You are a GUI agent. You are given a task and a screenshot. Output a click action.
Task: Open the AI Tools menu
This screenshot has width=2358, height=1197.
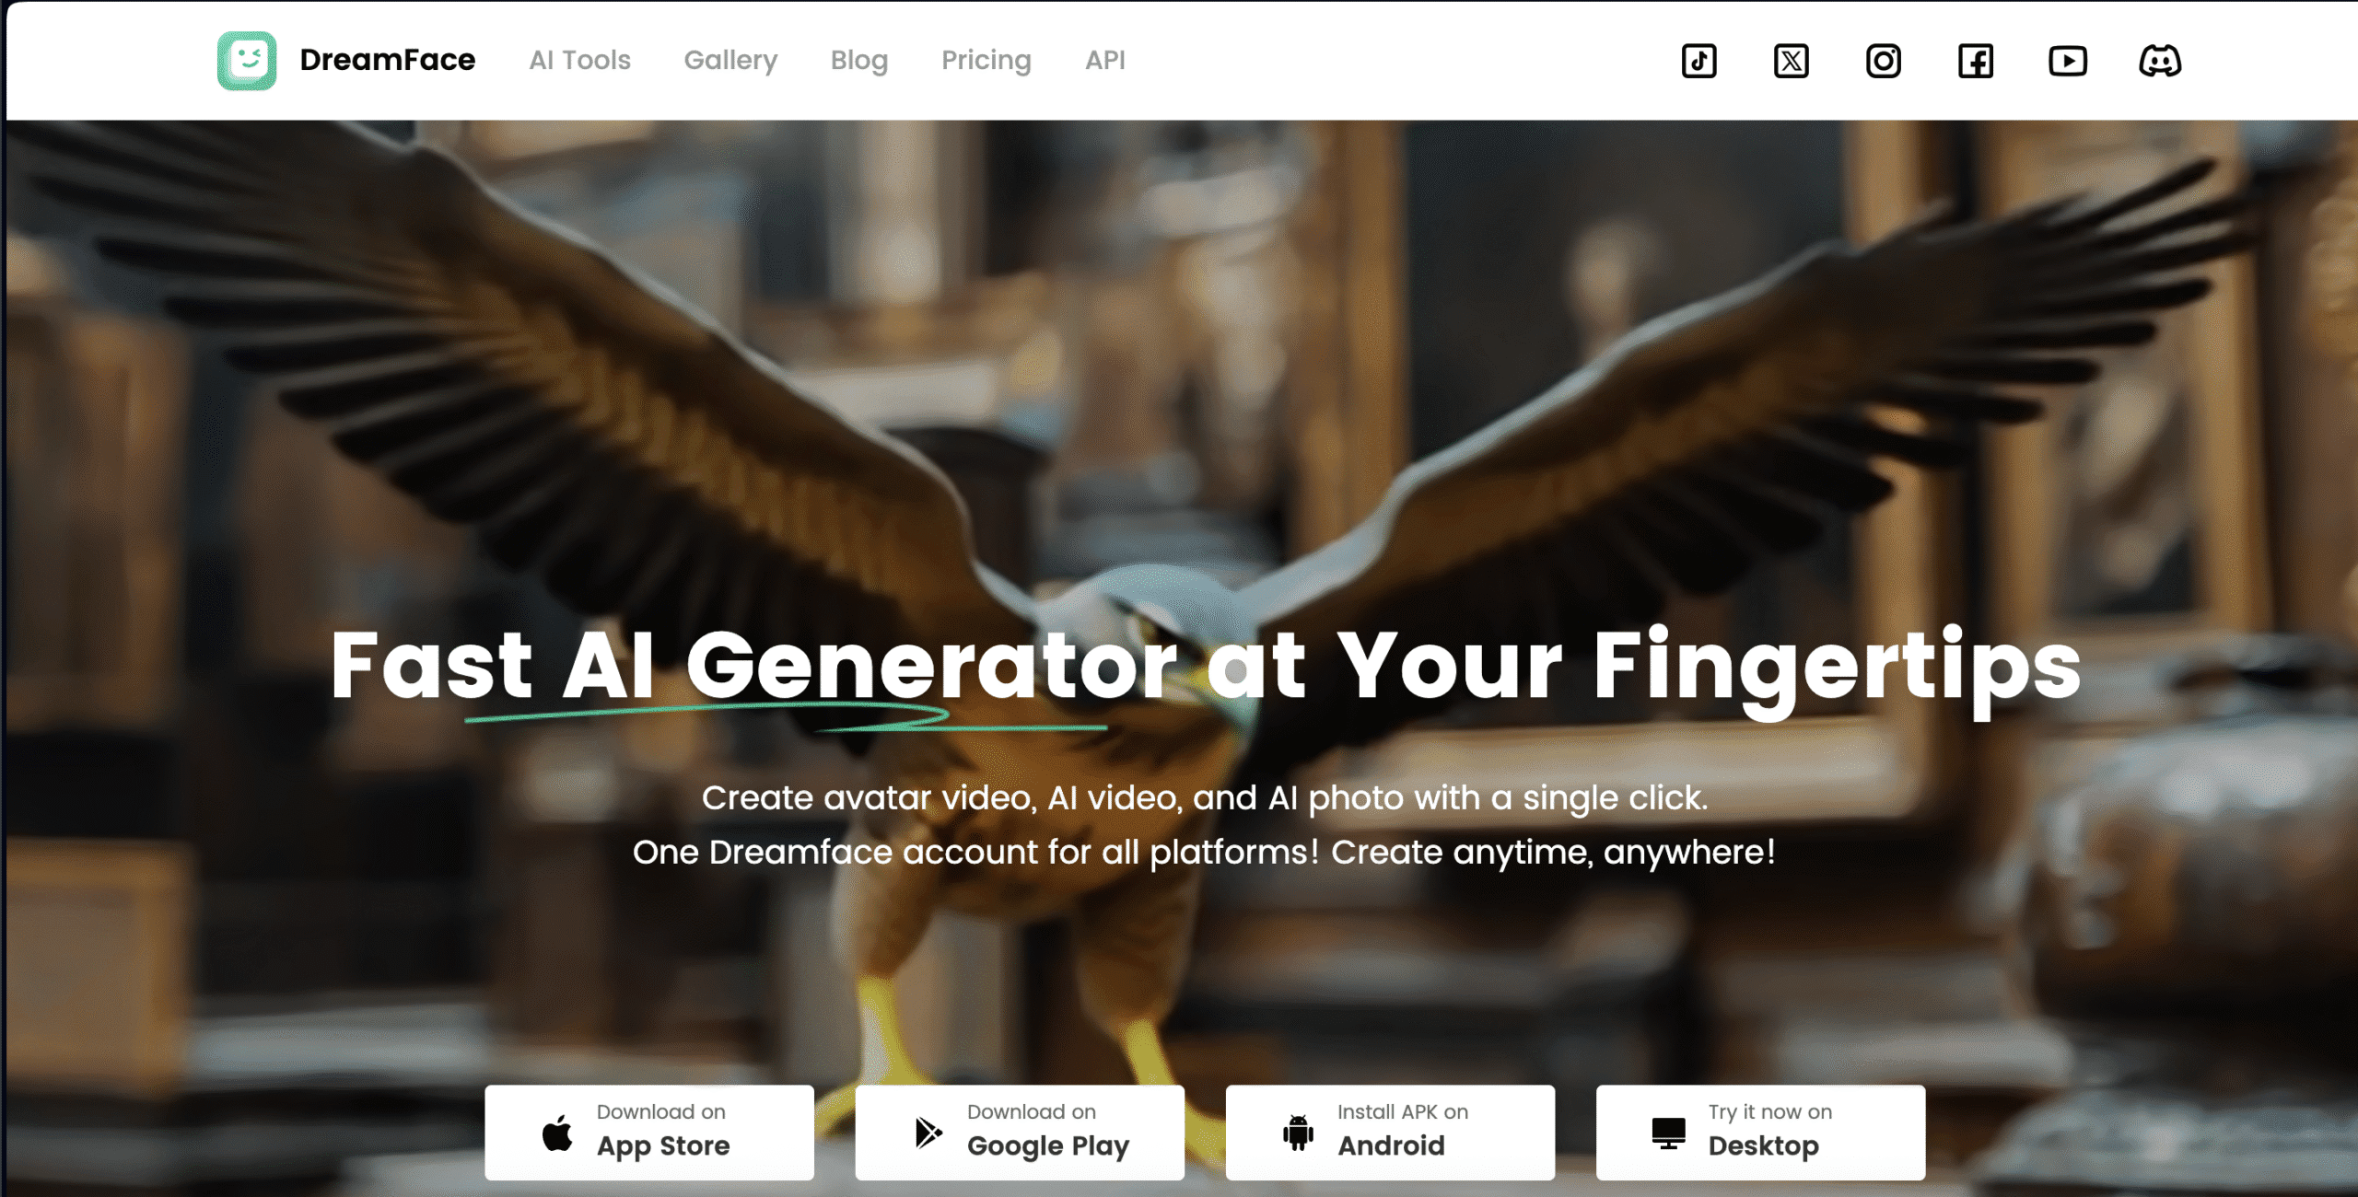tap(579, 60)
